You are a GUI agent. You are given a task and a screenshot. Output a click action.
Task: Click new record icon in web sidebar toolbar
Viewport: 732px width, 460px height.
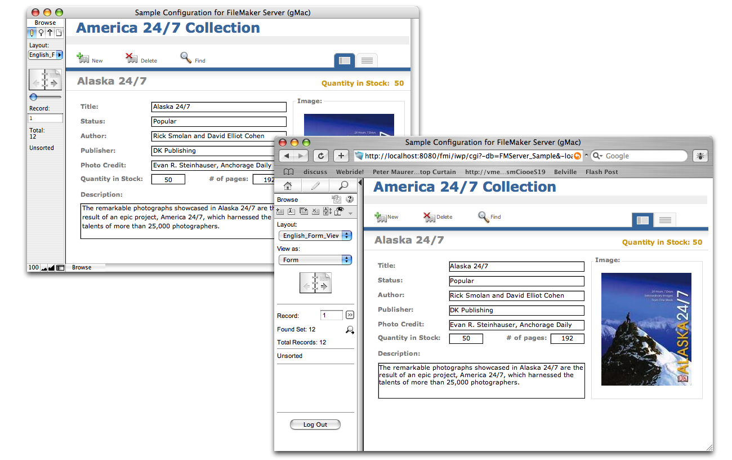pyautogui.click(x=280, y=211)
